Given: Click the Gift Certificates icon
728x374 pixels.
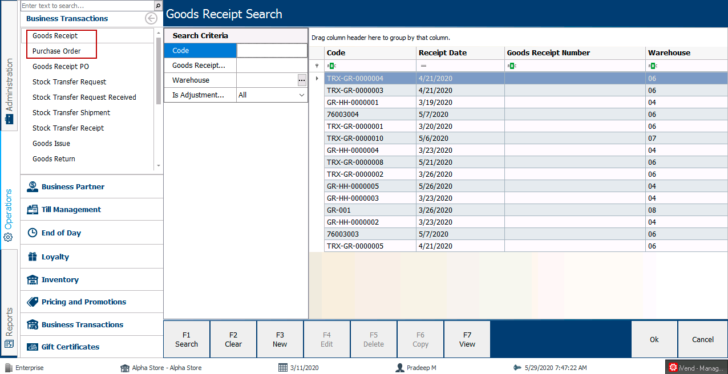Looking at the screenshot, I should tap(33, 347).
